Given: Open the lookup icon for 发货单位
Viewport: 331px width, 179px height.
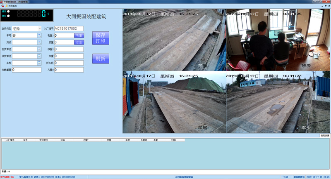Looking at the screenshot, I should [39, 49].
